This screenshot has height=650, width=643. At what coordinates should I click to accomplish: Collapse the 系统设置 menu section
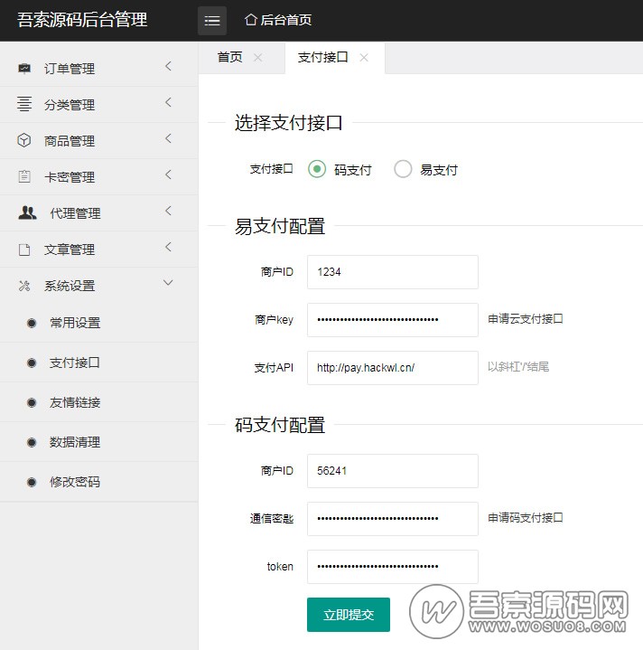pos(168,283)
